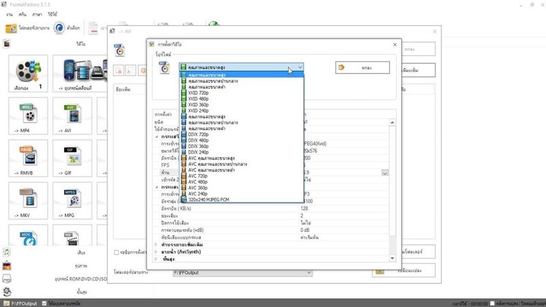
Task: Click the first small toolbar icon in -> AVI window
Action: (118, 70)
